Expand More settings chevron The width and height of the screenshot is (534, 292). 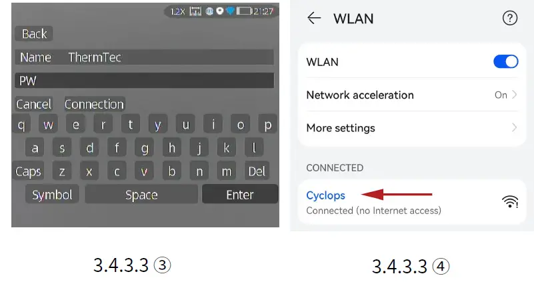tap(514, 128)
